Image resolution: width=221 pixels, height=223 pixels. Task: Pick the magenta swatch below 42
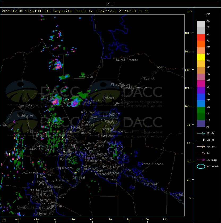click(201, 84)
